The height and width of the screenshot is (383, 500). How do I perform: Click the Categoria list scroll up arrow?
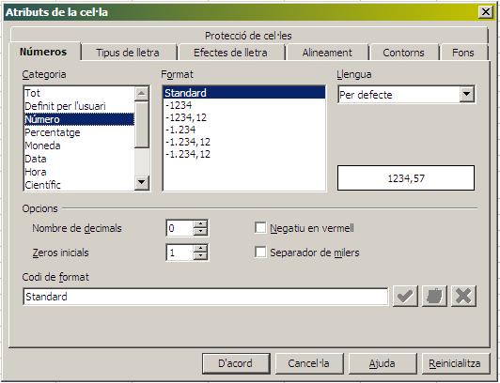coord(142,94)
